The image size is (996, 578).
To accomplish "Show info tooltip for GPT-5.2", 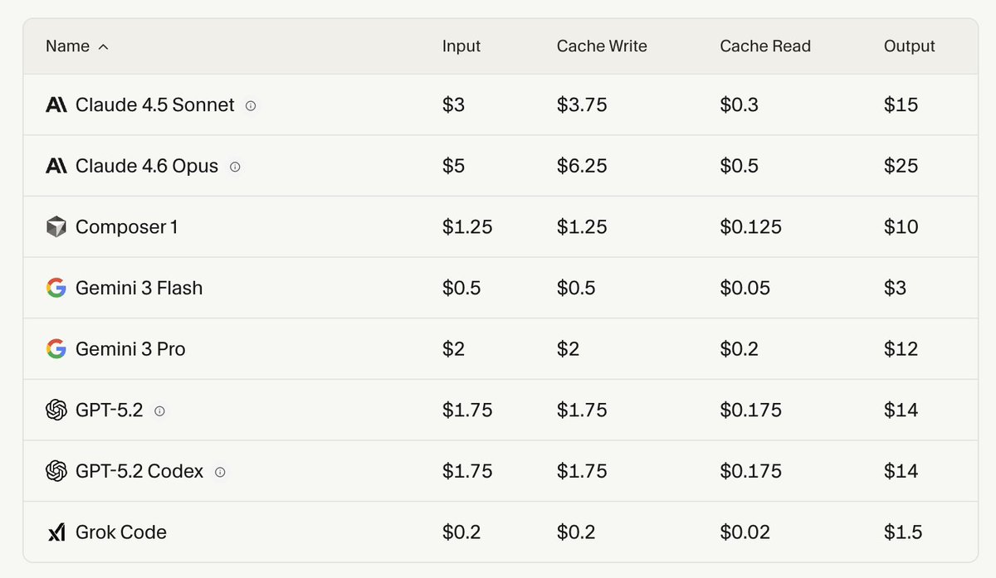I will pos(159,410).
